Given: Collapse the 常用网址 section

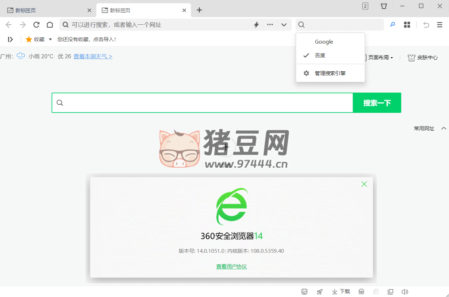Looking at the screenshot, I should pos(443,128).
